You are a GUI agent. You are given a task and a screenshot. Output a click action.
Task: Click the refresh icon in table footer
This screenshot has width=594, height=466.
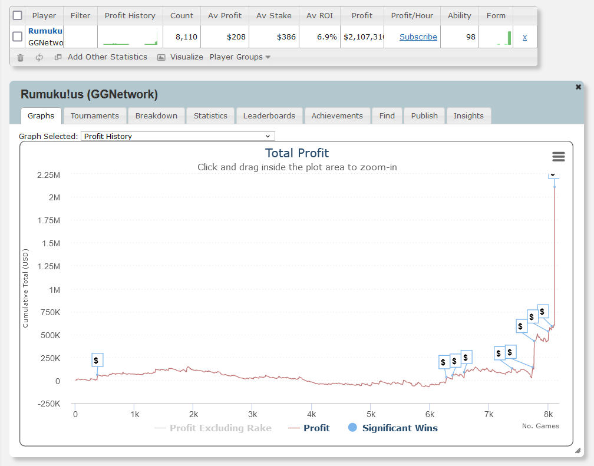coord(39,57)
